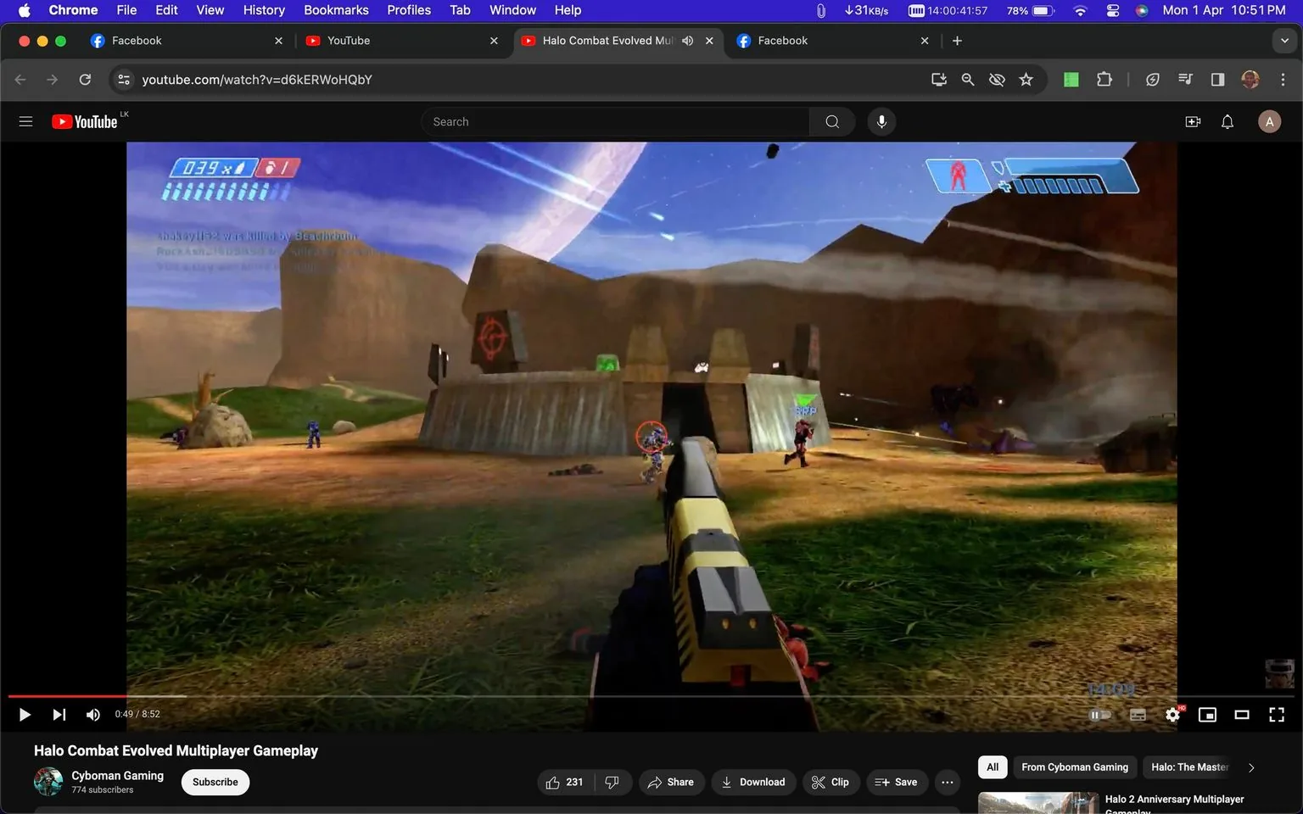The width and height of the screenshot is (1303, 814).
Task: Open the Chrome extensions puzzle icon
Action: click(x=1104, y=79)
